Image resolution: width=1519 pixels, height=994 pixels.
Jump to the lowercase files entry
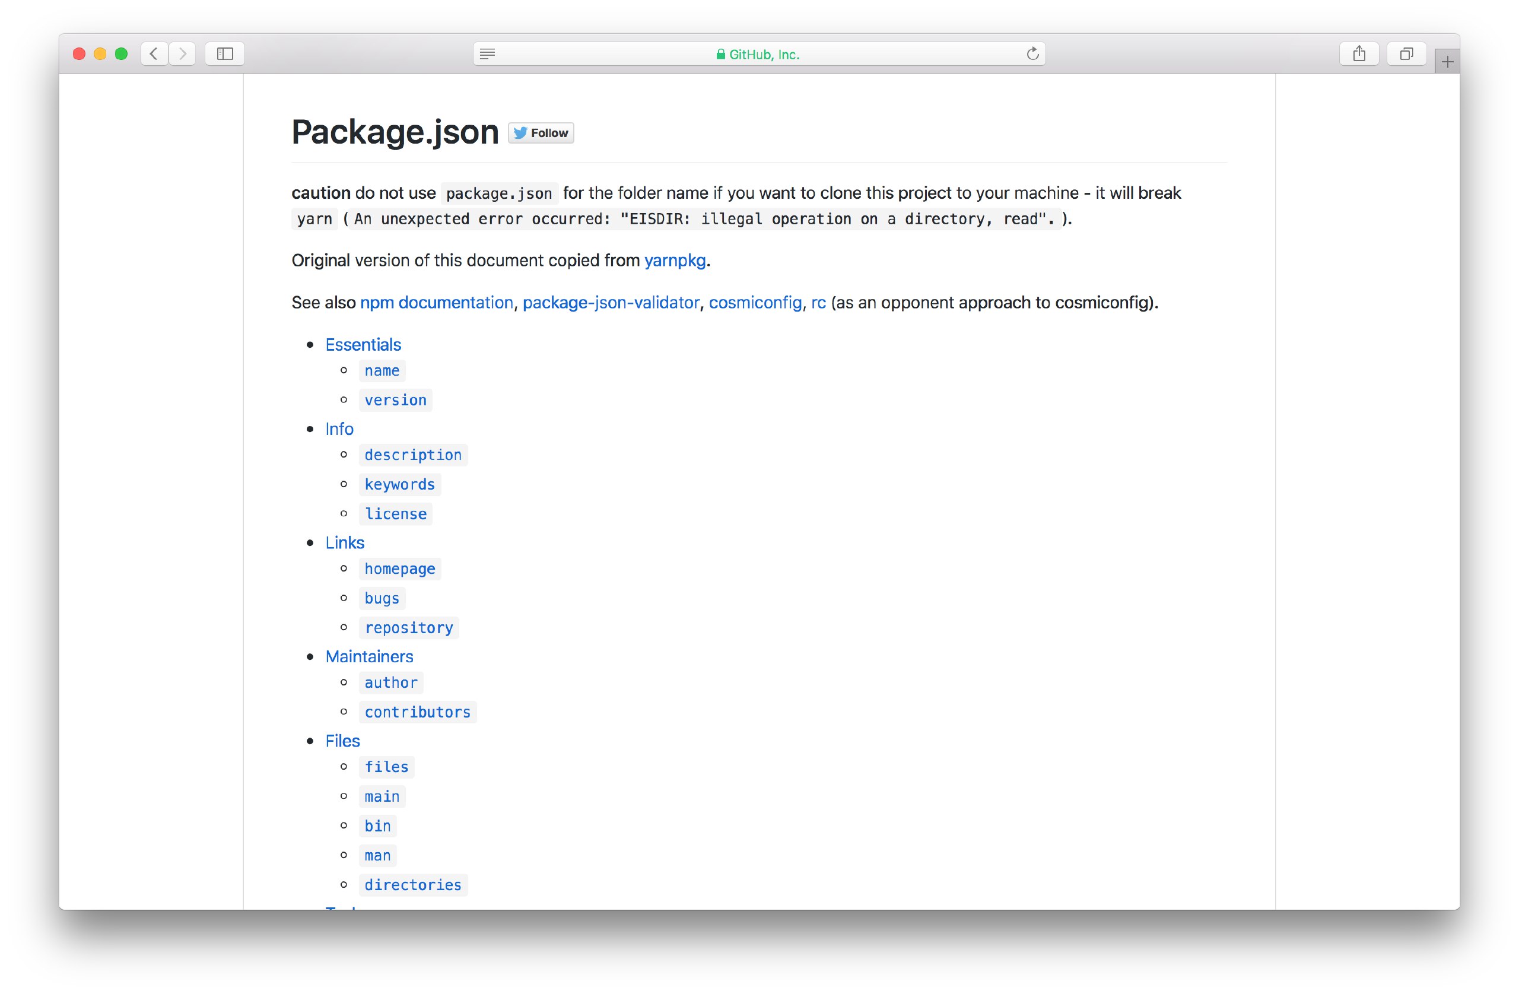coord(386,767)
